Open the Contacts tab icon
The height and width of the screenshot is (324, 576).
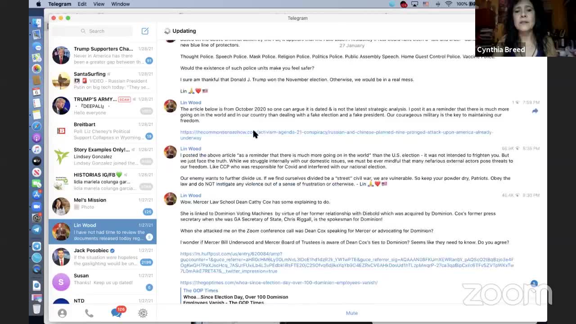(62, 313)
